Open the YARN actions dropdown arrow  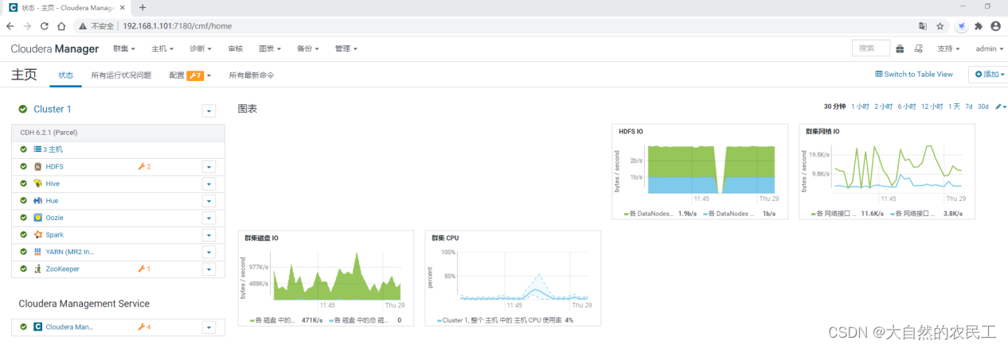(209, 252)
